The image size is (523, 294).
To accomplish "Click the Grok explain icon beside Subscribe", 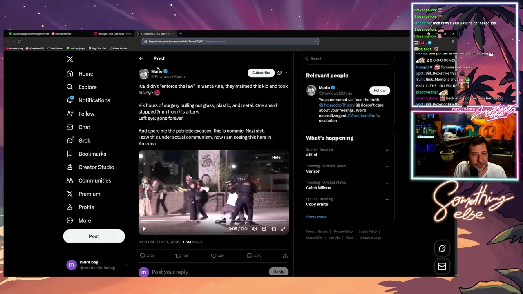I will pyautogui.click(x=279, y=73).
